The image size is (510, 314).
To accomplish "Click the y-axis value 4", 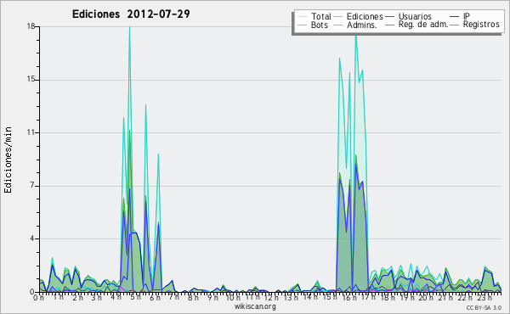I will click(32, 238).
